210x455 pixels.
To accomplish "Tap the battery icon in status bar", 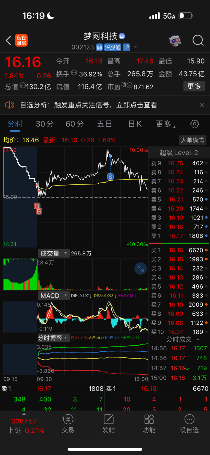I will 186,16.
